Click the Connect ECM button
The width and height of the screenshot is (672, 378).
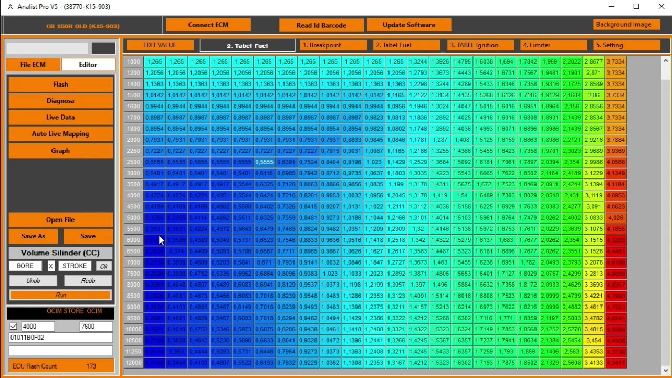pyautogui.click(x=208, y=25)
